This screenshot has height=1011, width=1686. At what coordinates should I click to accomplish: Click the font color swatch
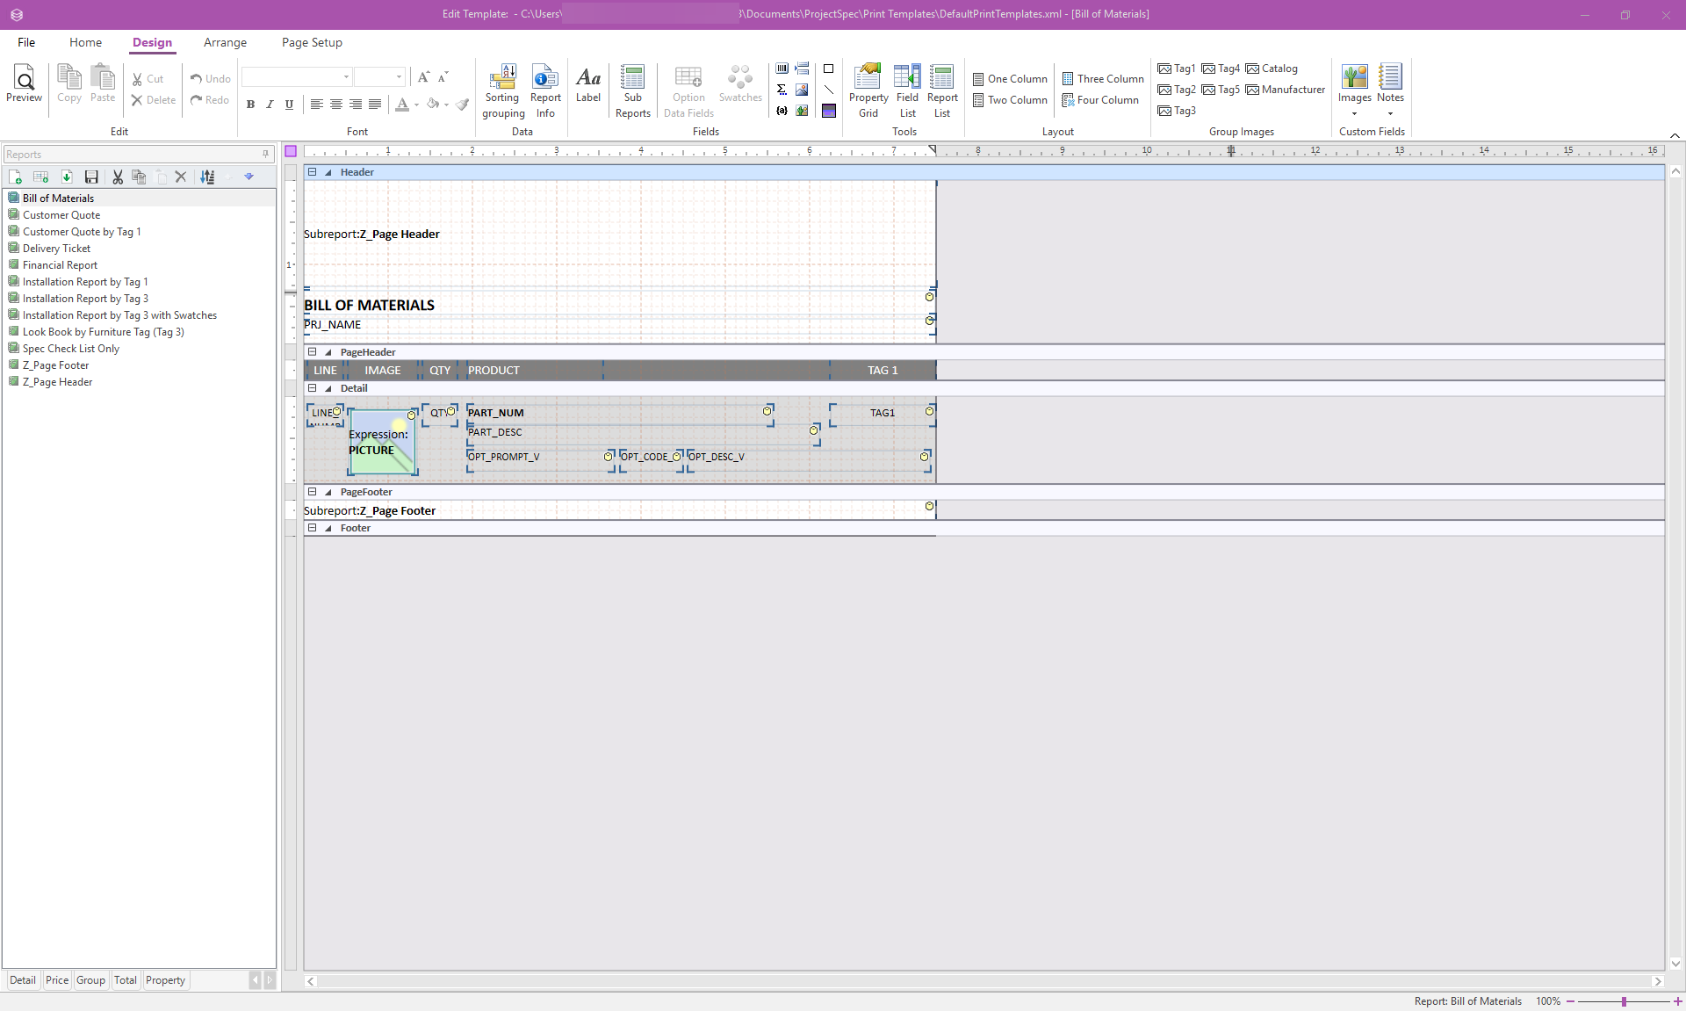401,105
